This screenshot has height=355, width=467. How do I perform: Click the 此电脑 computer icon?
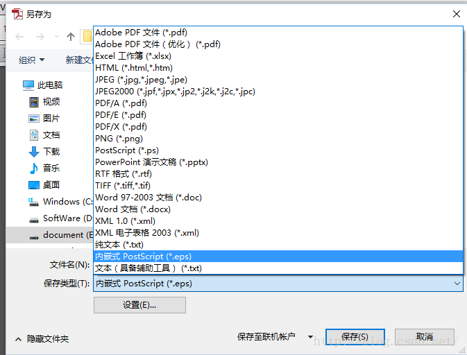point(28,85)
